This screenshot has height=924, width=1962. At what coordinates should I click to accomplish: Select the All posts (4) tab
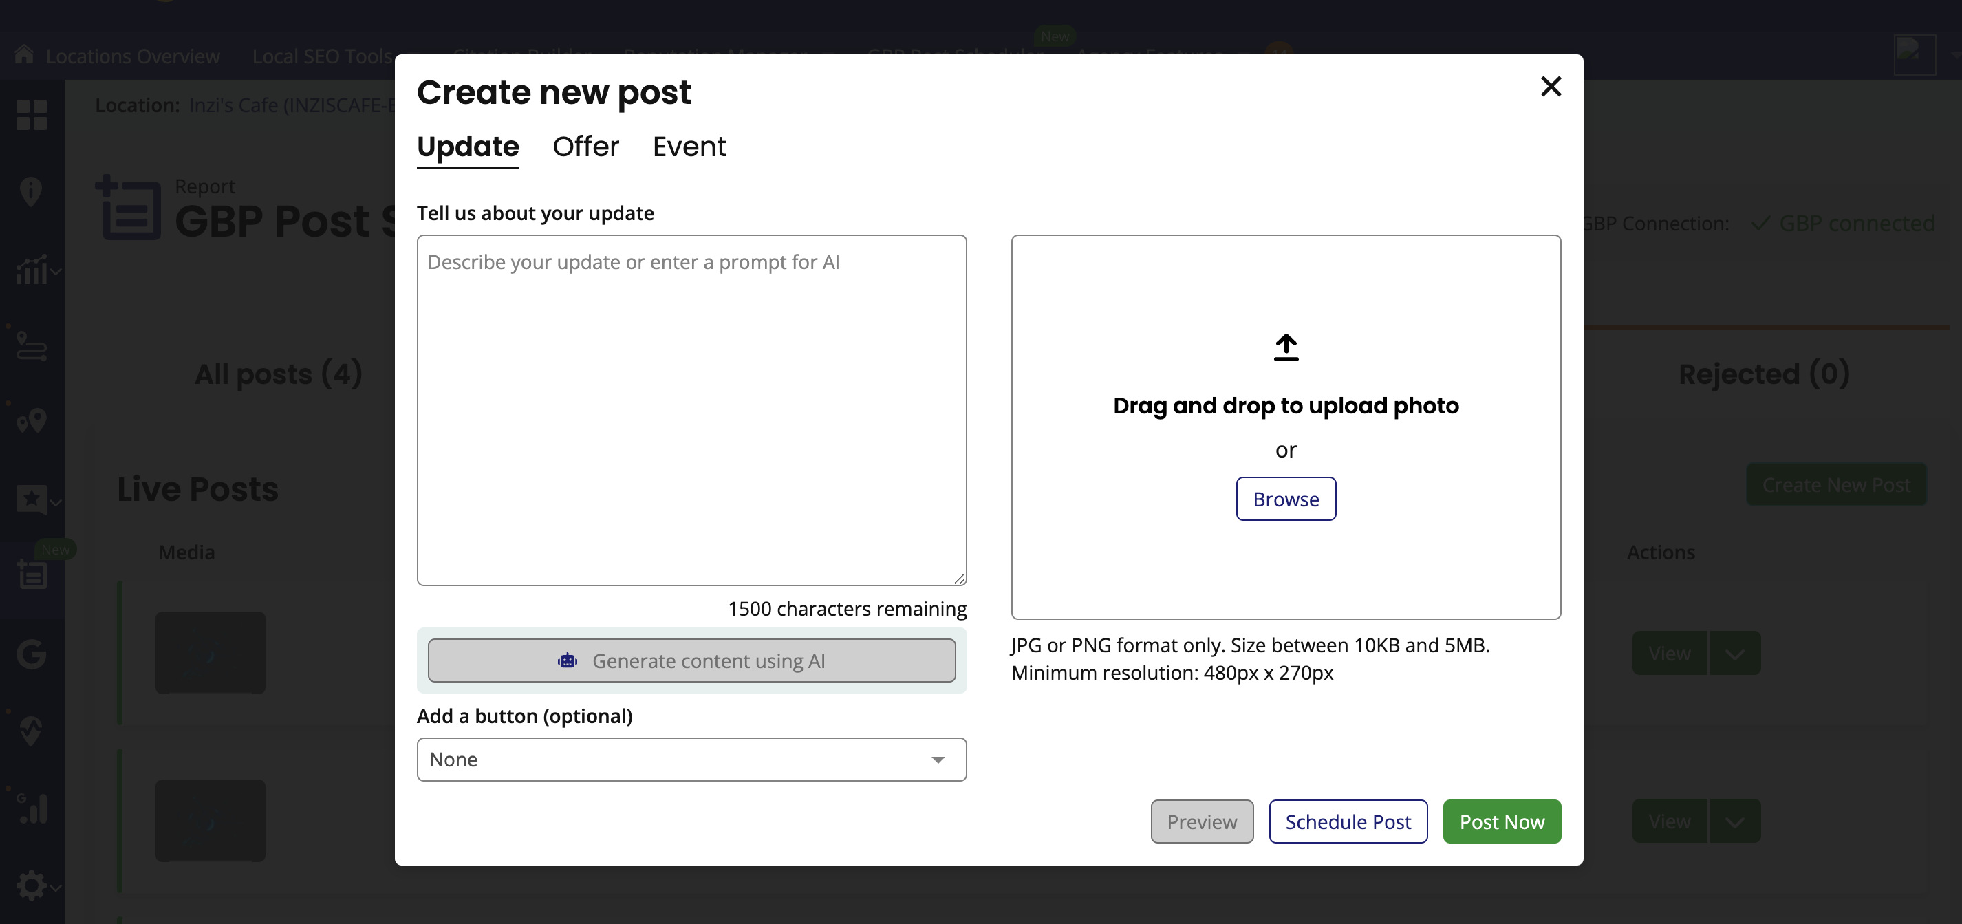click(278, 374)
